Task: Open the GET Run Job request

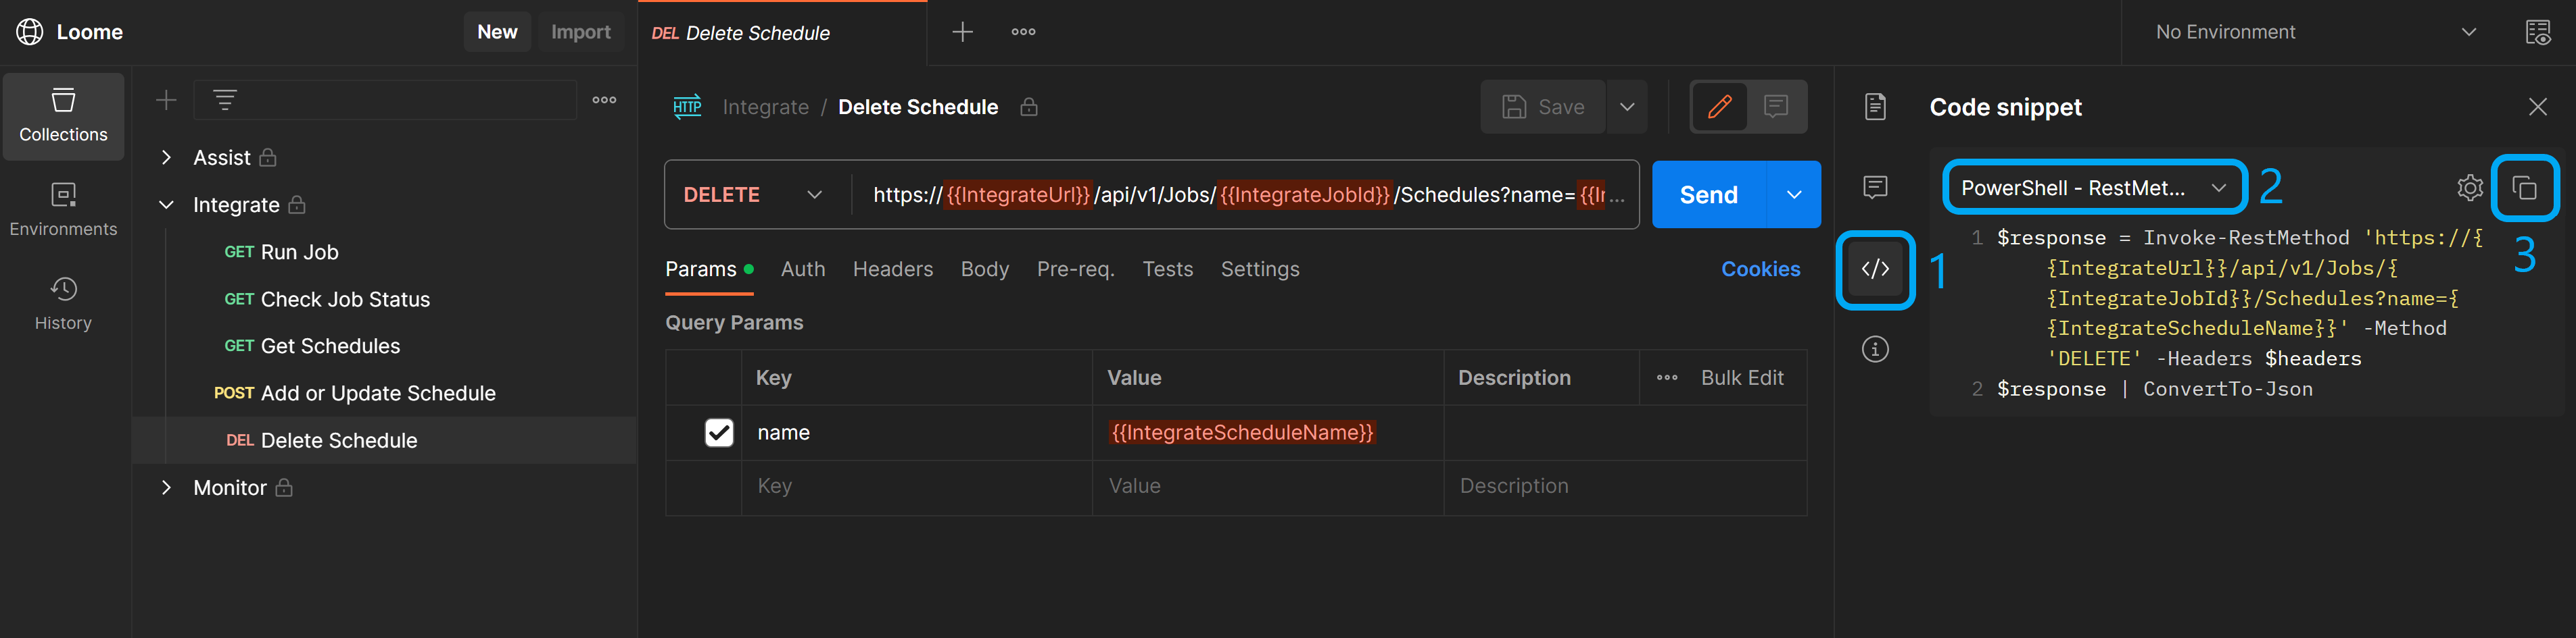Action: pos(386,252)
